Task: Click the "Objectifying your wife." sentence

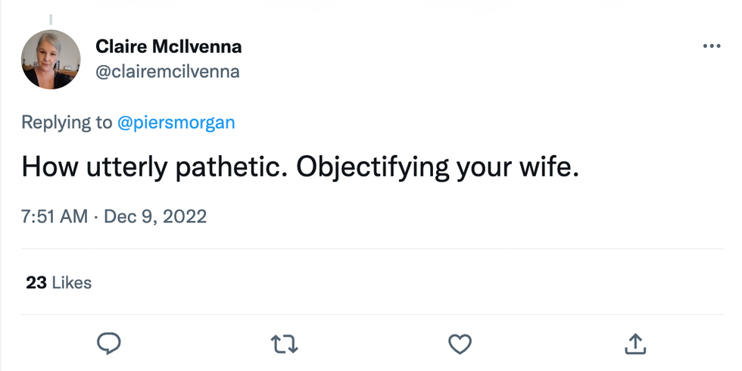Action: click(437, 167)
